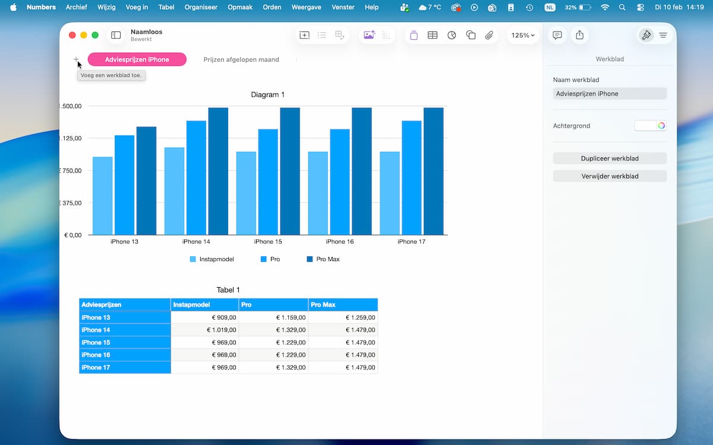Click the Achtergrond color wheel swatch
The width and height of the screenshot is (713, 445).
[x=661, y=126]
